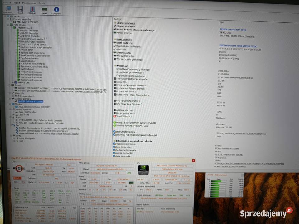Collapse the Procesor centralny tree node
This screenshot has width=299, height=224.
coord(8,19)
